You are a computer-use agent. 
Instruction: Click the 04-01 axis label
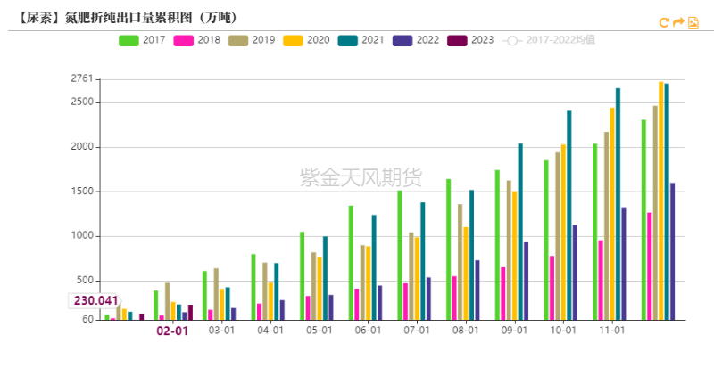(270, 331)
